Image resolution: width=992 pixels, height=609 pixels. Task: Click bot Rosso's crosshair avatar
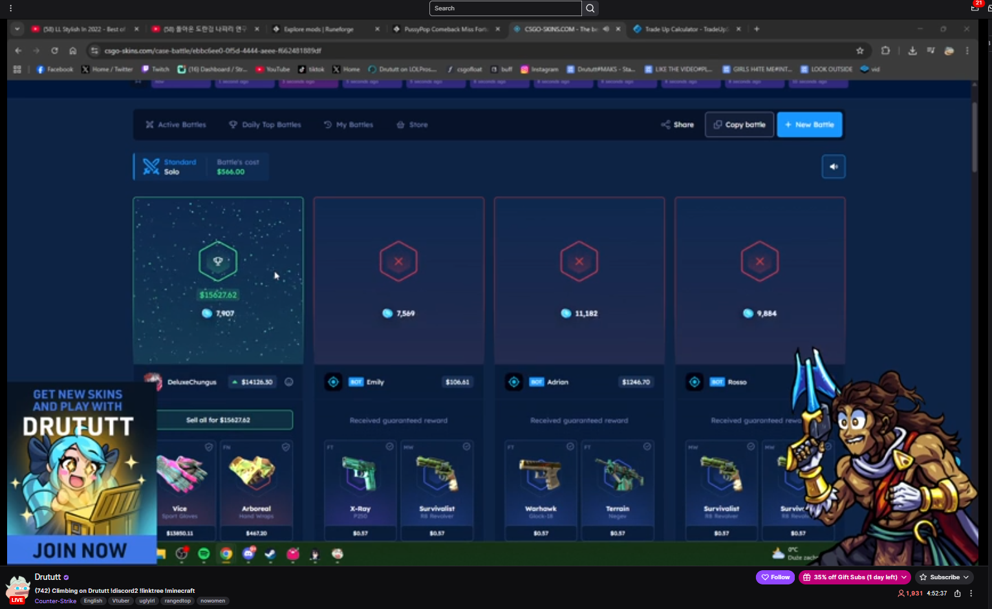coord(695,382)
